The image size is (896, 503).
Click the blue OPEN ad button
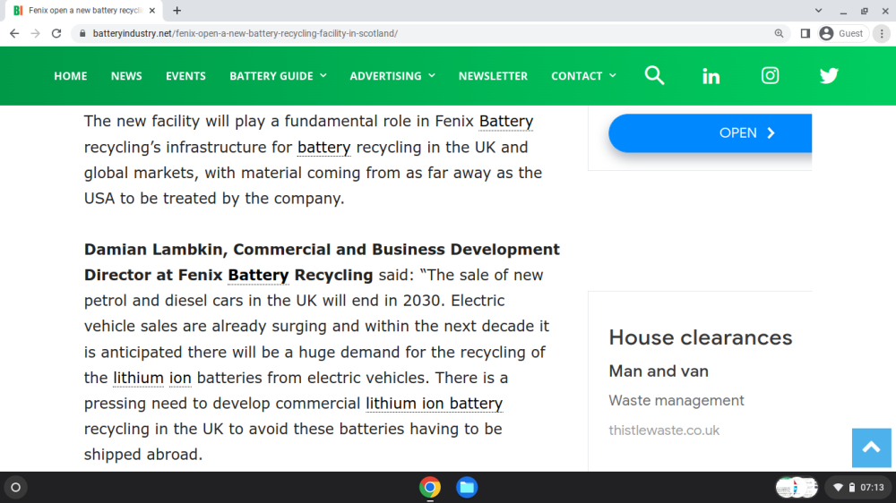pos(711,133)
